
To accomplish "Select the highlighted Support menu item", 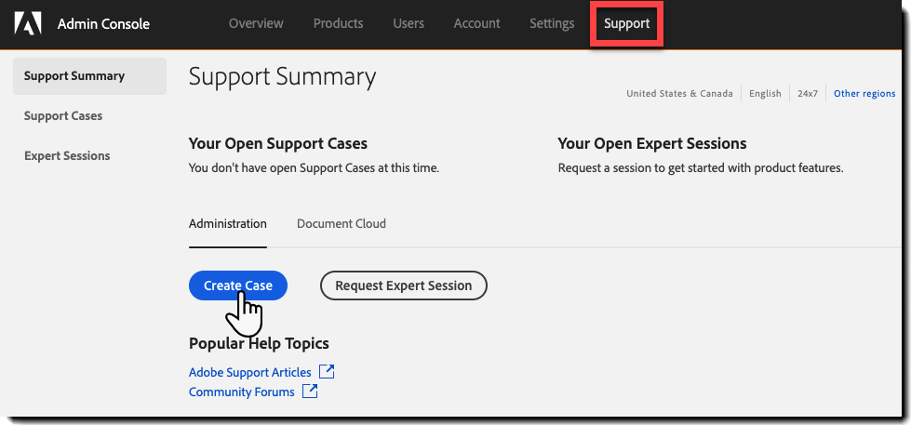I will 626,23.
